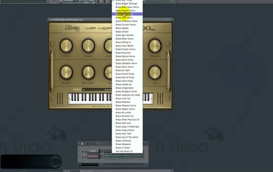The width and height of the screenshot is (273, 172).
Task: Click the Pitch Bend knob
Action: (x=88, y=72)
